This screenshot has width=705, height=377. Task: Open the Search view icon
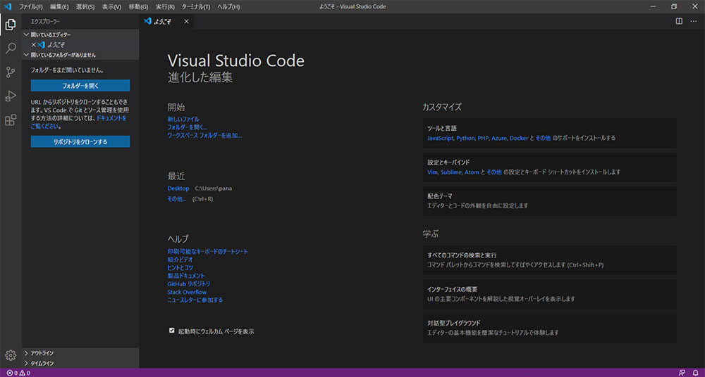(11, 49)
